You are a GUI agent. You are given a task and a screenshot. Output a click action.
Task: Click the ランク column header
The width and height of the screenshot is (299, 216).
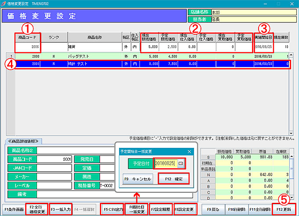point(54,37)
